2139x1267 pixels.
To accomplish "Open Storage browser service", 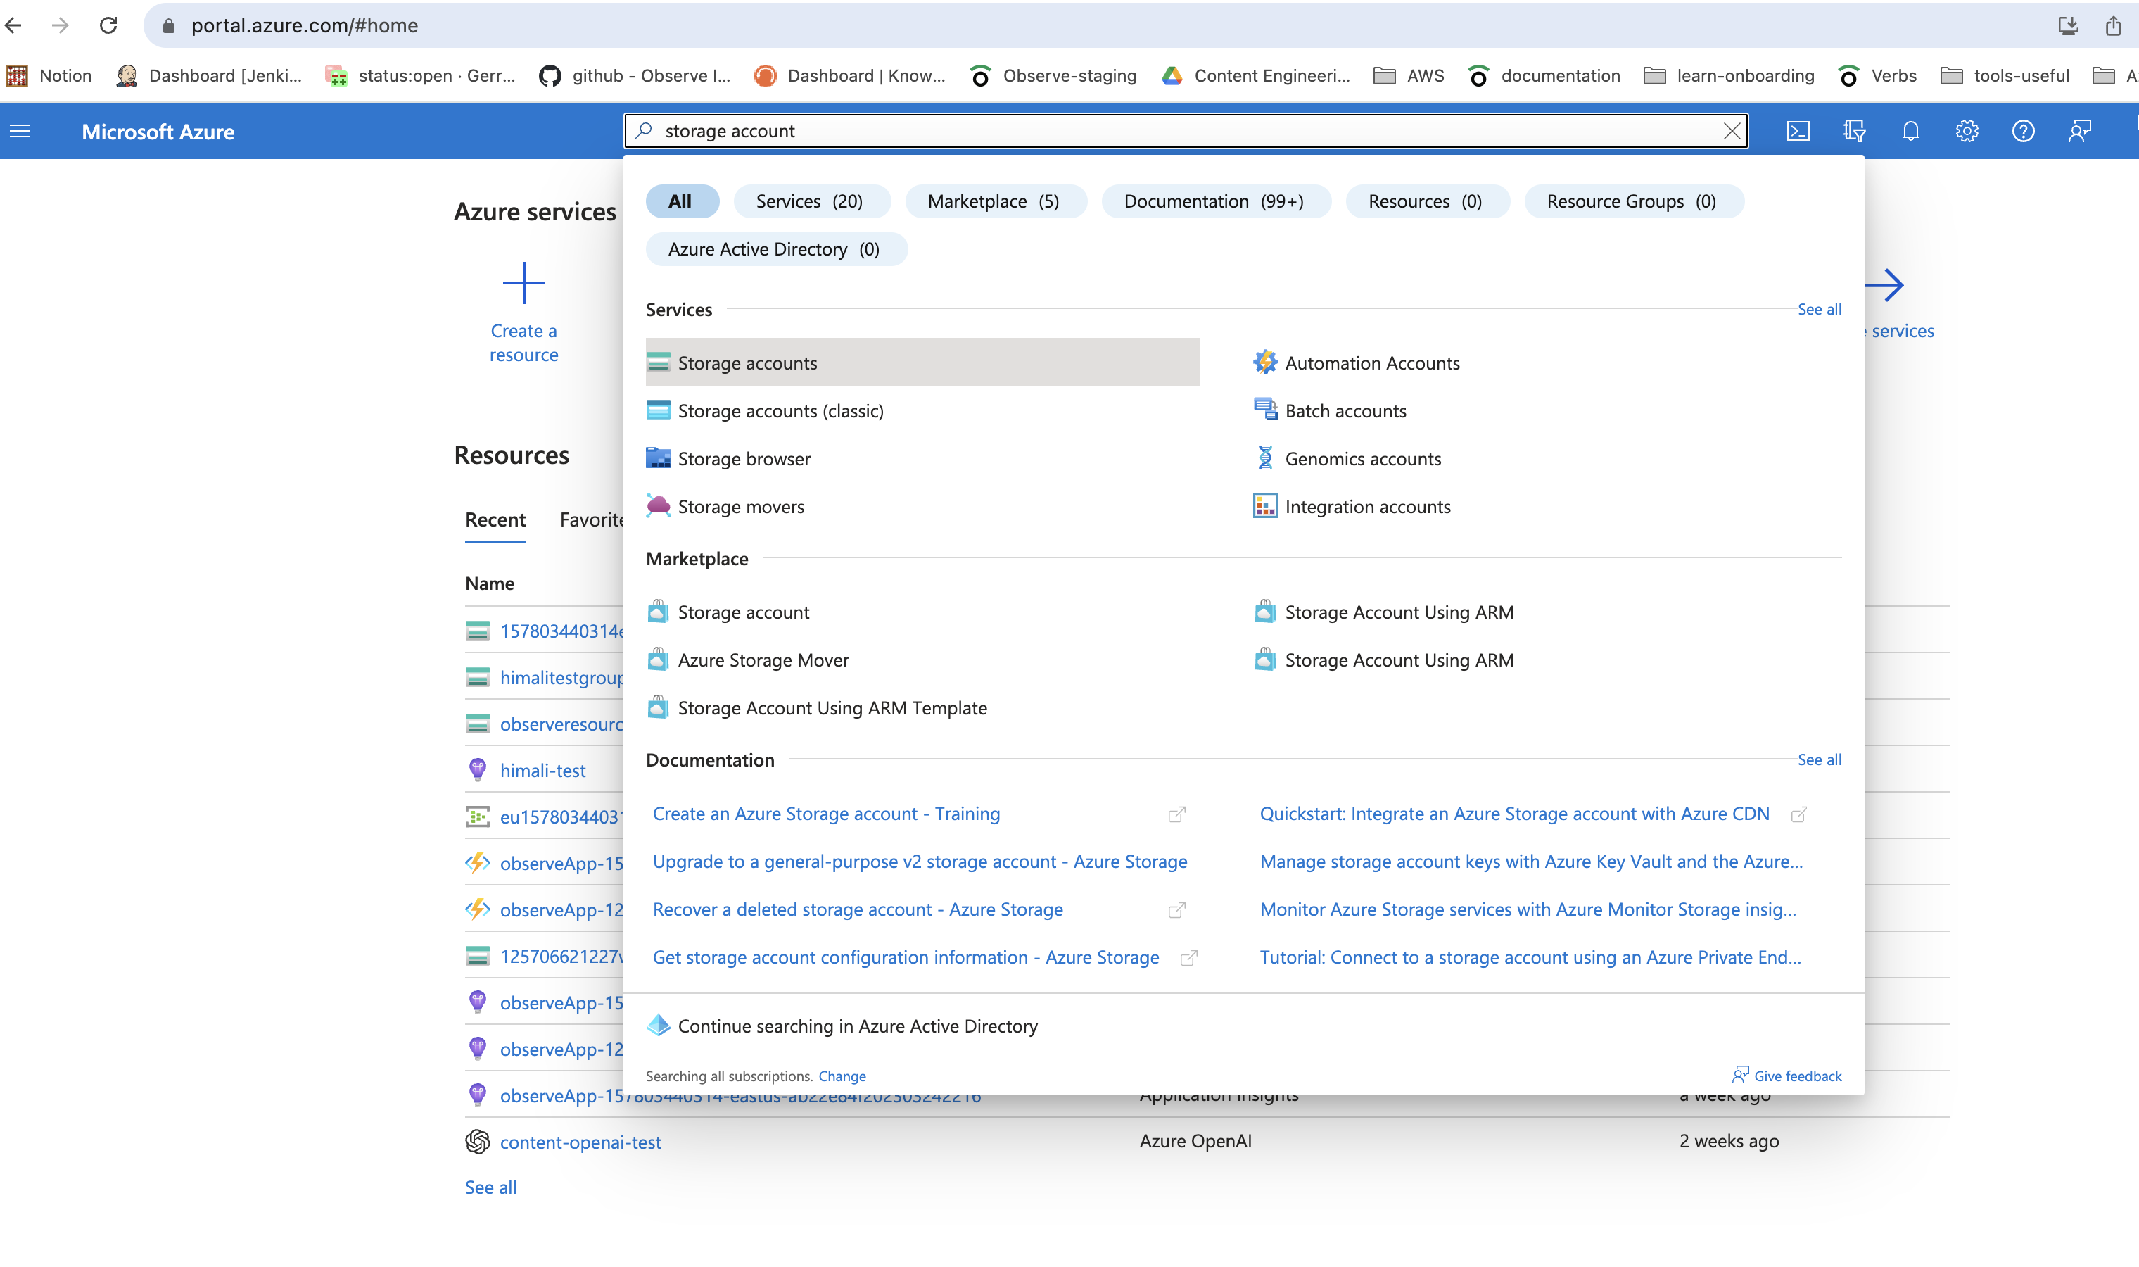I will click(744, 458).
